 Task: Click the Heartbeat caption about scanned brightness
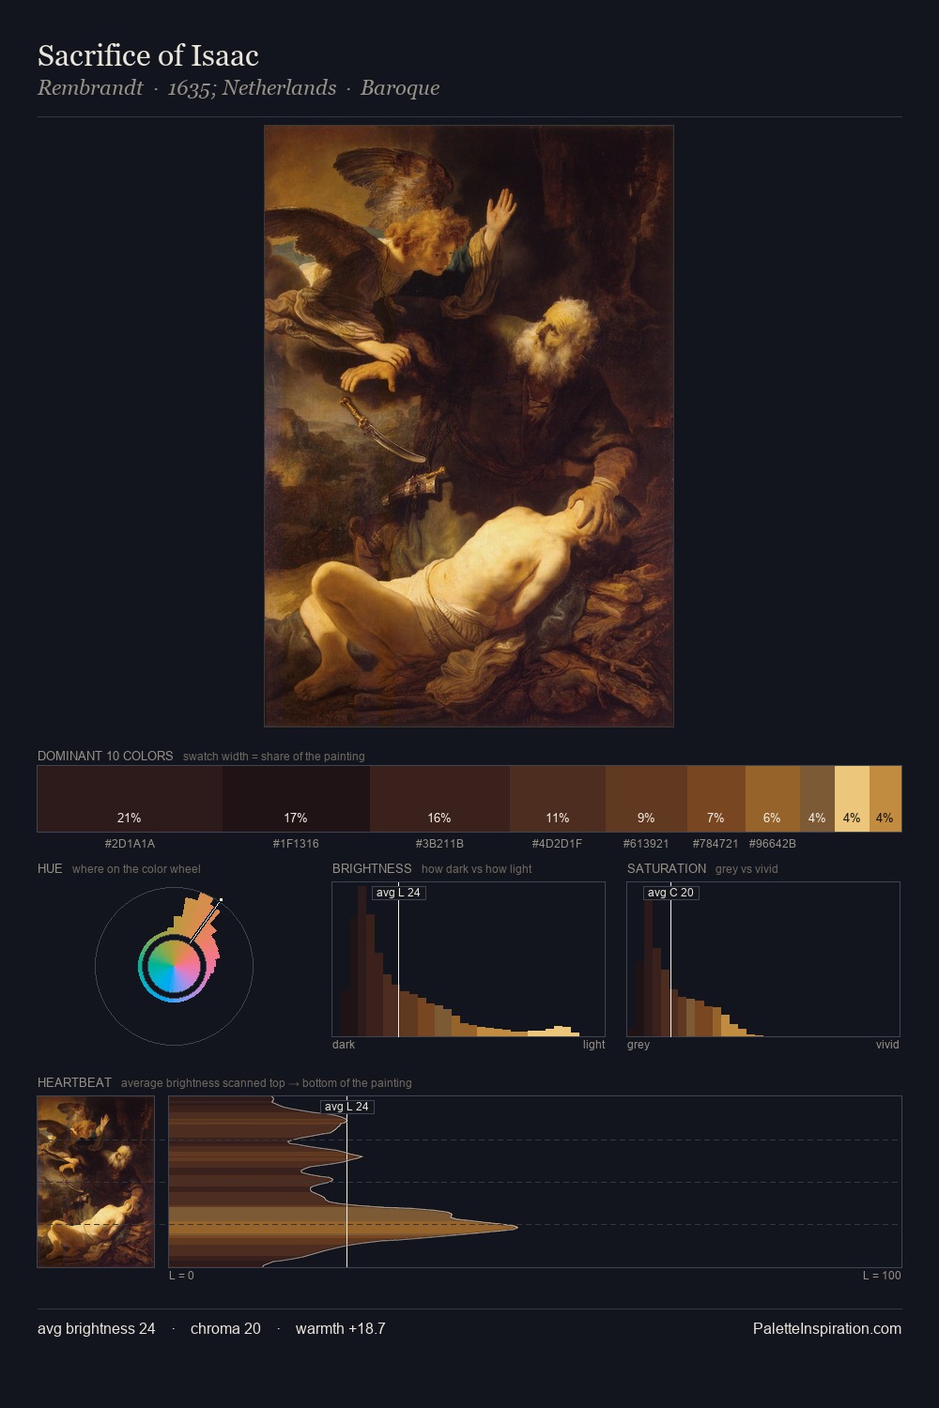266,1083
